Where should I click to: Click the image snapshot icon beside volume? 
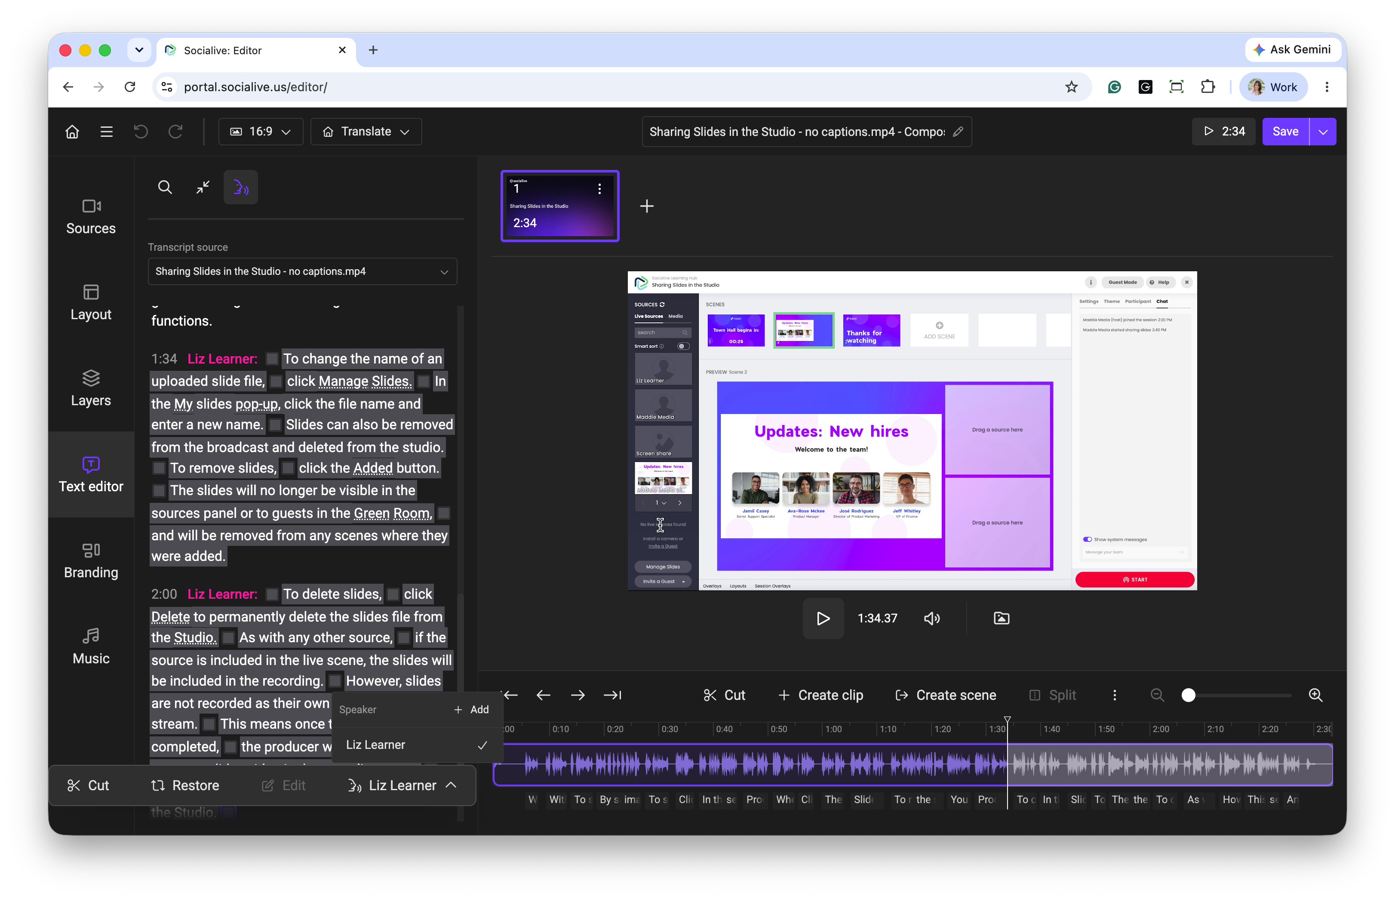coord(1001,618)
